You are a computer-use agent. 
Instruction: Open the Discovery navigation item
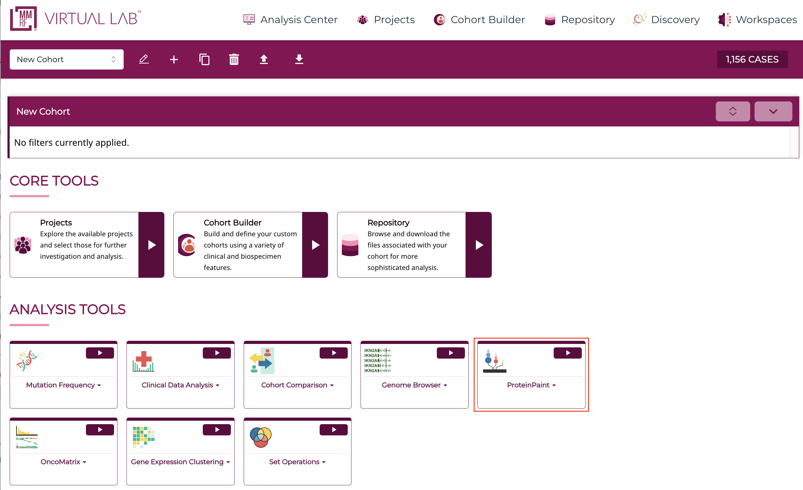[x=666, y=20]
